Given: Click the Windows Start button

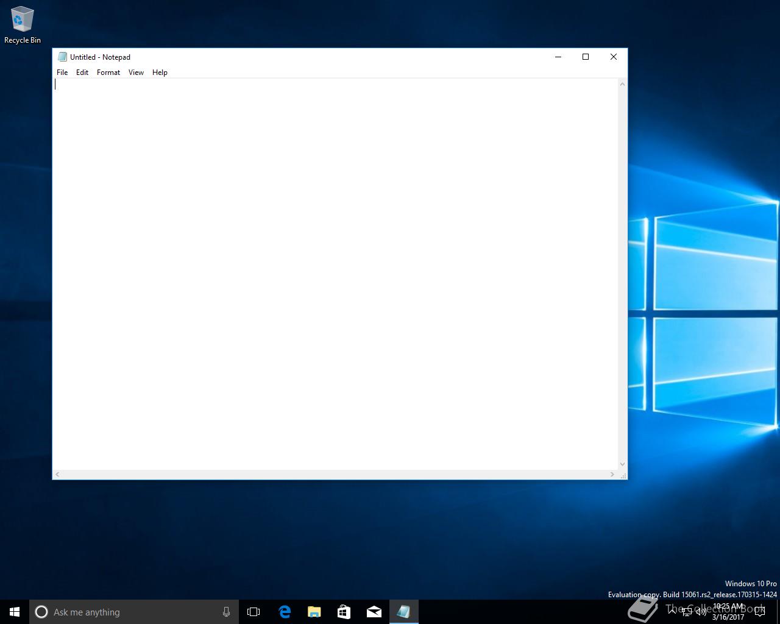Looking at the screenshot, I should tap(15, 612).
